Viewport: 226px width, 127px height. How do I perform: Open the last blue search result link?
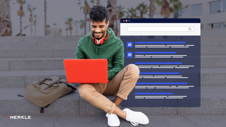pos(154,94)
